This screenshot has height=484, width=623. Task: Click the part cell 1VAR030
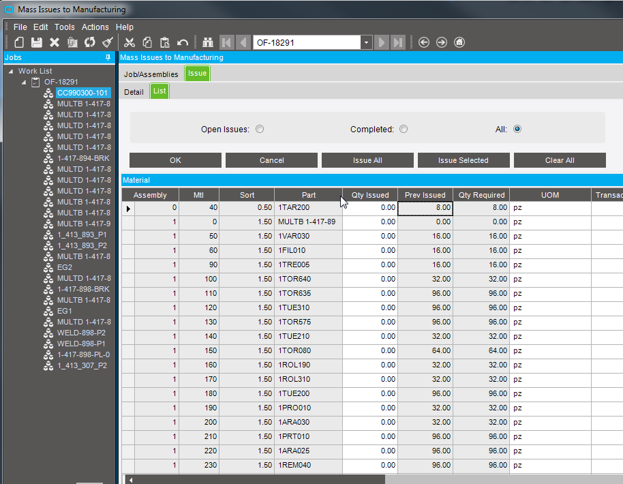coord(308,237)
